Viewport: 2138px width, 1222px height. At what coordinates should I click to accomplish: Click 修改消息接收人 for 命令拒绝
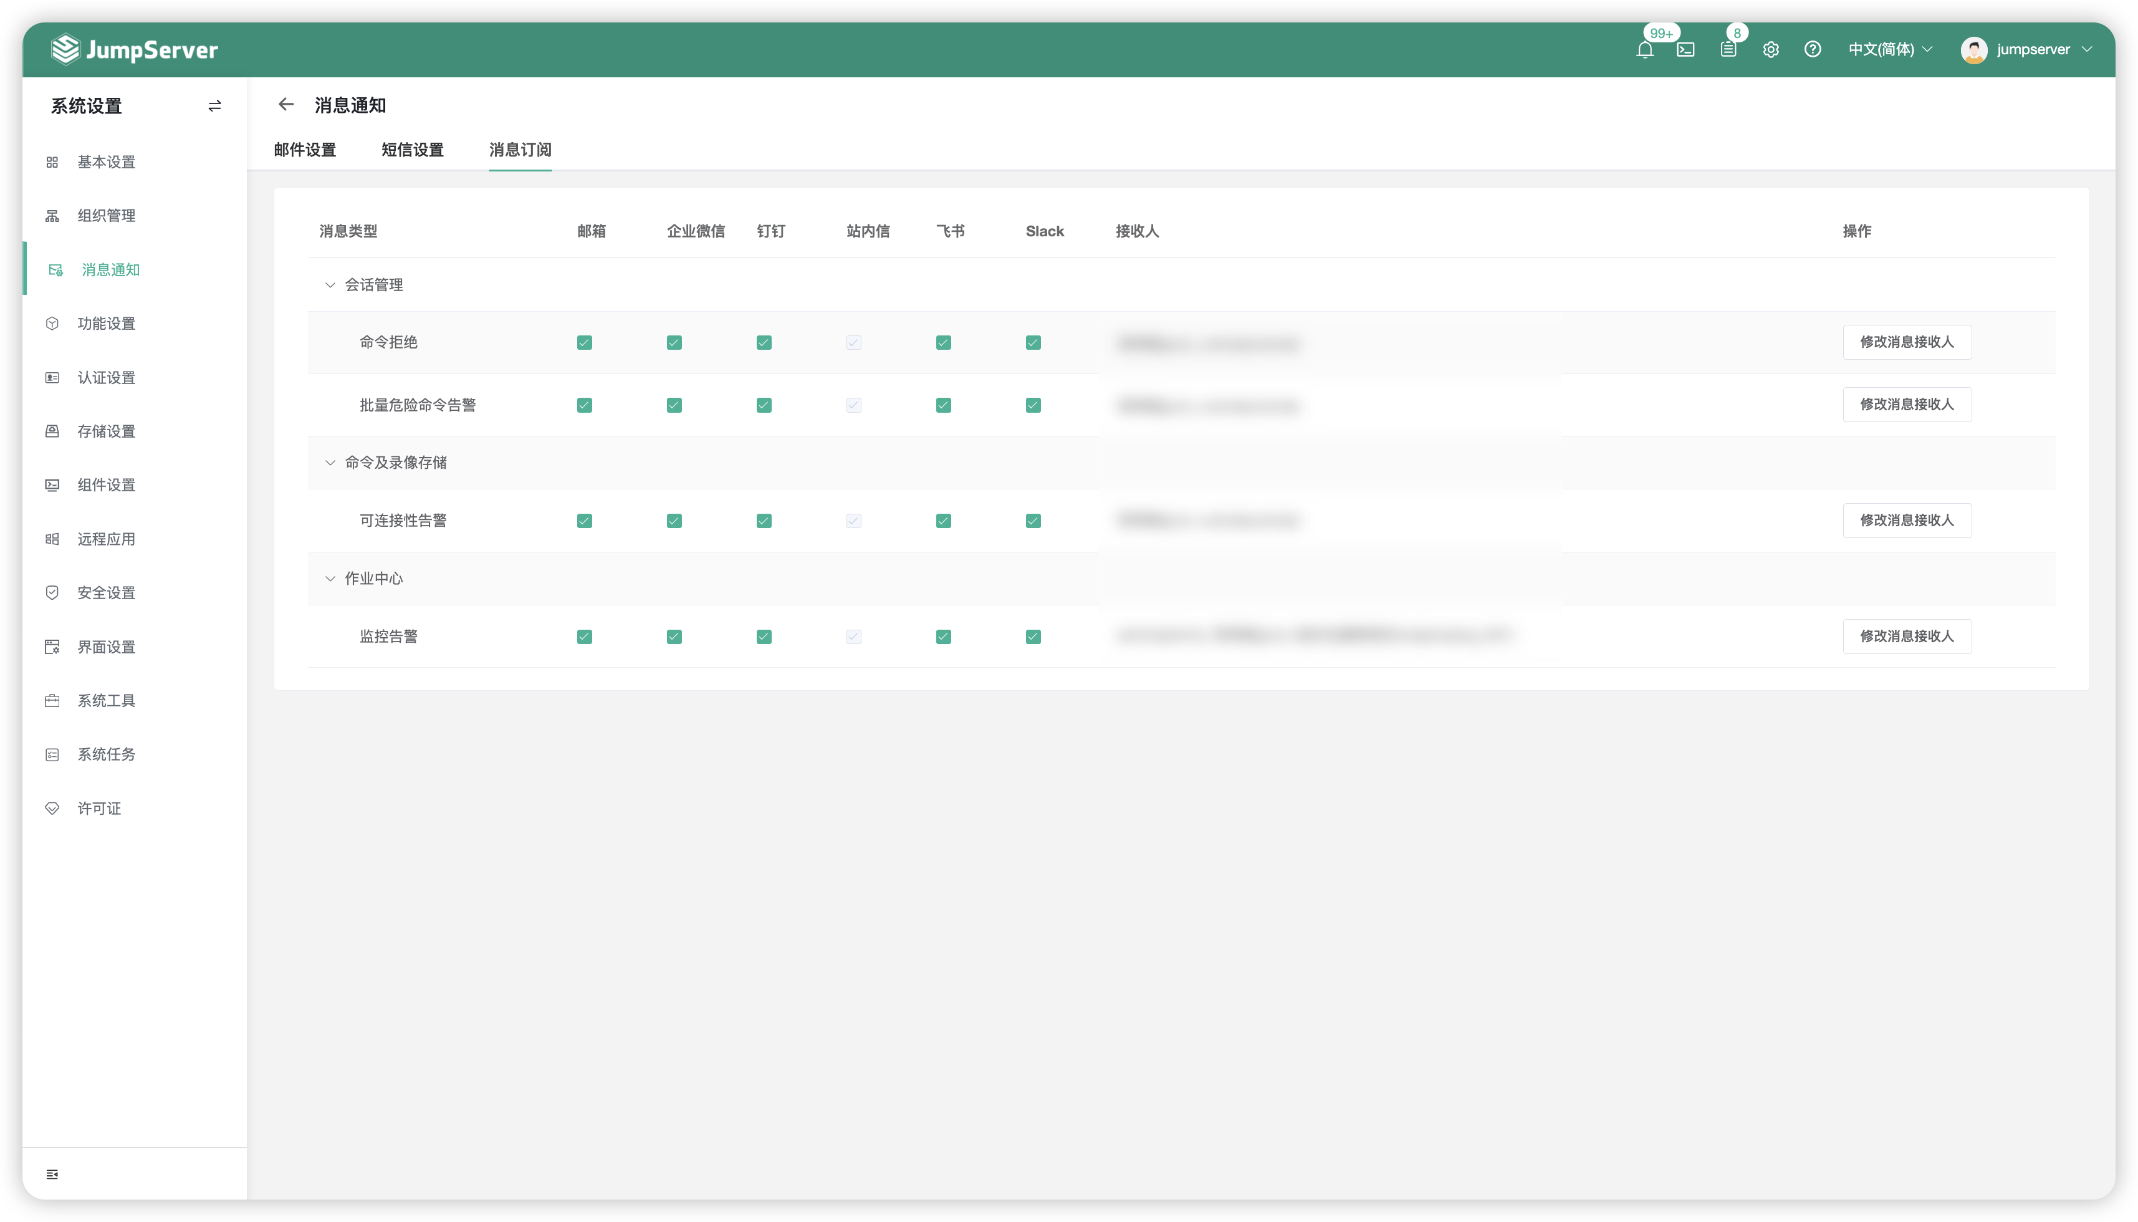[x=1907, y=342]
